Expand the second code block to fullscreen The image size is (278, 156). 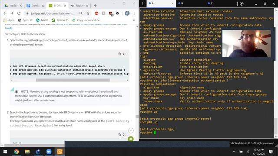124,135
